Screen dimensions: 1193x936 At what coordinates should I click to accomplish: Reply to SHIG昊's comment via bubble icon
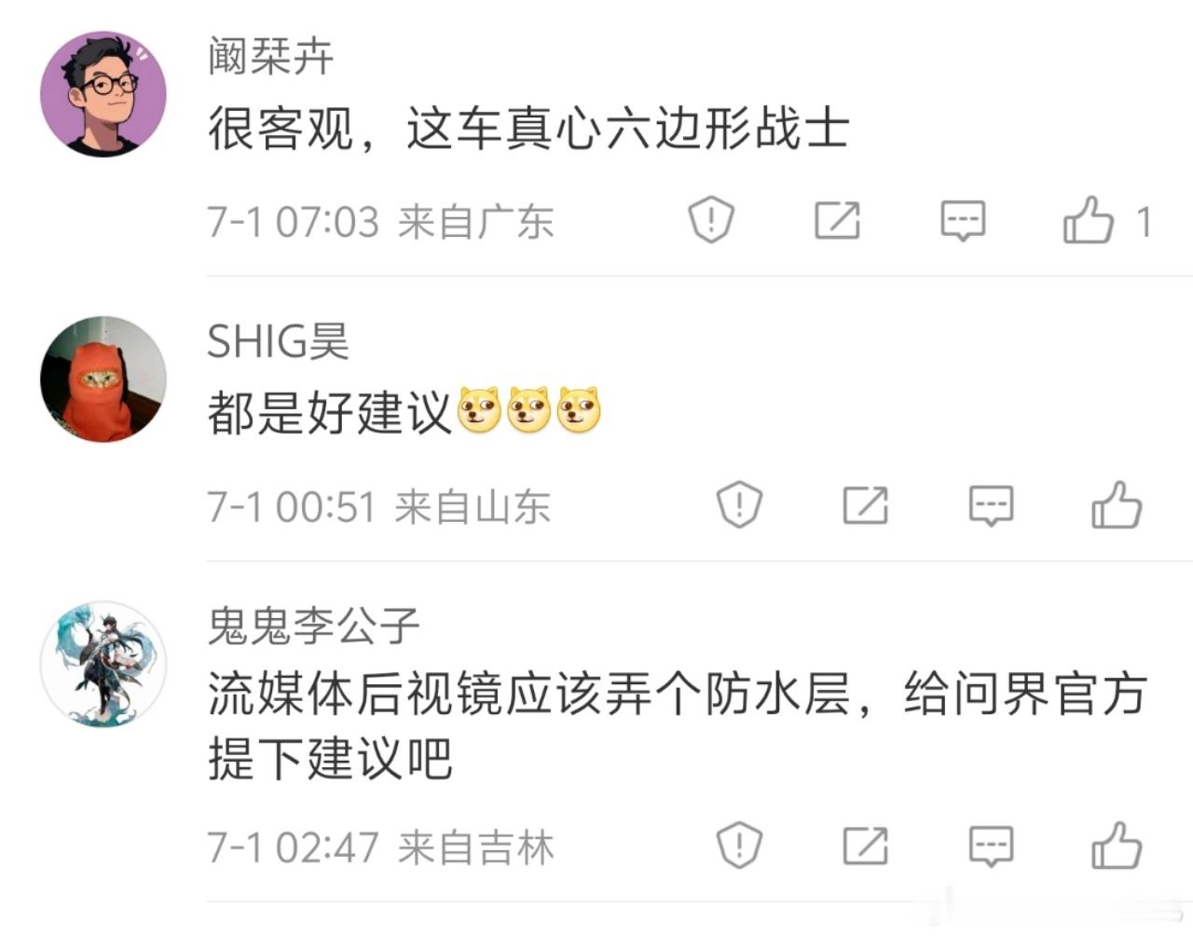991,506
